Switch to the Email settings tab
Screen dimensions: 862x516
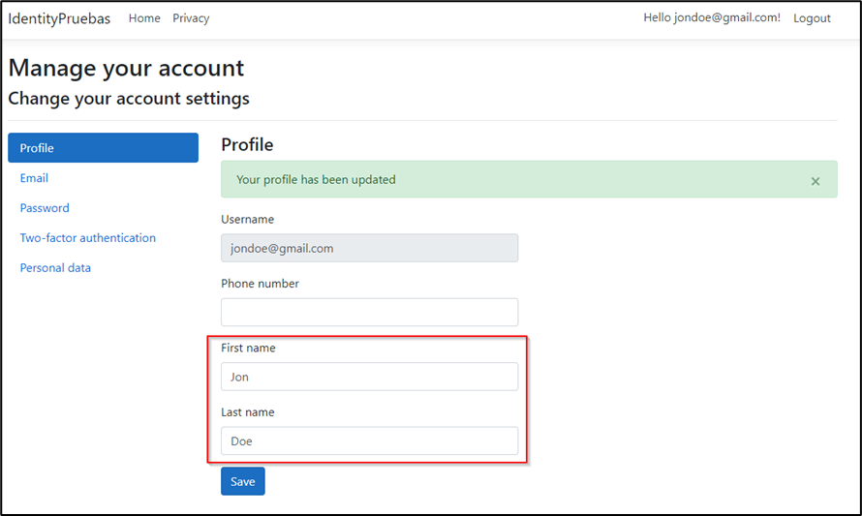pos(34,178)
